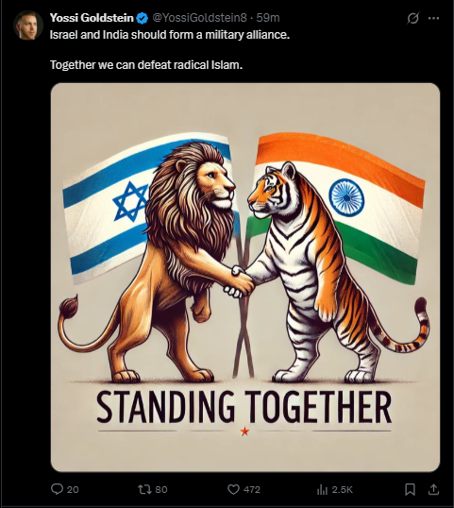Open Yossi Goldstein's profile picture
454x508 pixels.
tap(28, 25)
